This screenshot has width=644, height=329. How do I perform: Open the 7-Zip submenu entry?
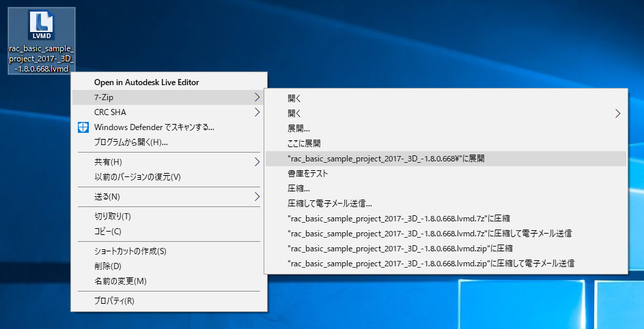click(169, 97)
